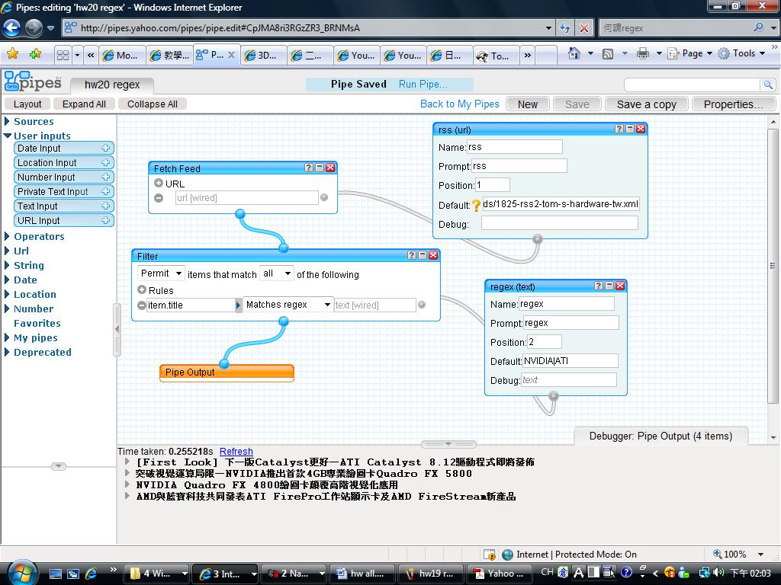Click the browser Stop button
Image resolution: width=781 pixels, height=585 pixels.
click(x=583, y=28)
